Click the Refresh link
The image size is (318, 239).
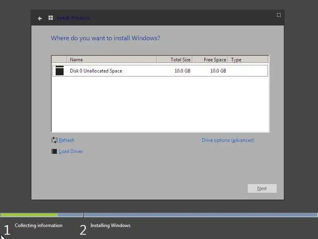[66, 140]
